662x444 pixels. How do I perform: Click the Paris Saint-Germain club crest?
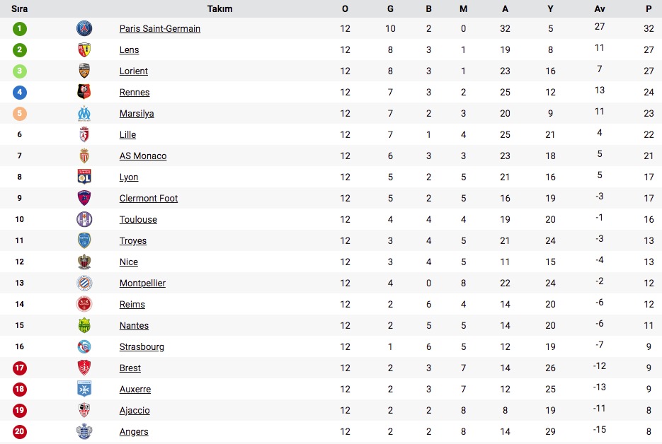[x=84, y=28]
